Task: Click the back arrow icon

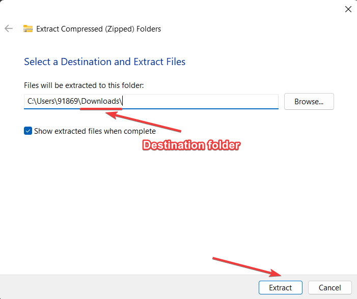Action: point(9,28)
